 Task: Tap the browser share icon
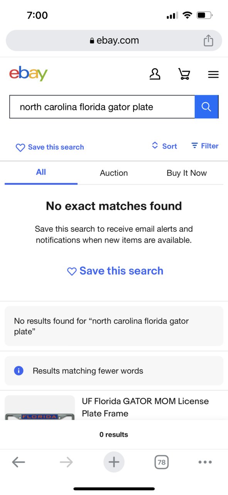coord(208,40)
